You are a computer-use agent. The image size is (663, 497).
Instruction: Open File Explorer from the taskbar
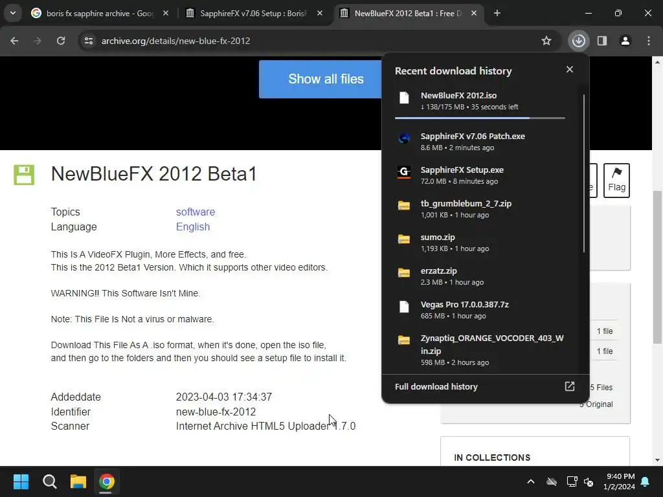pos(78,481)
